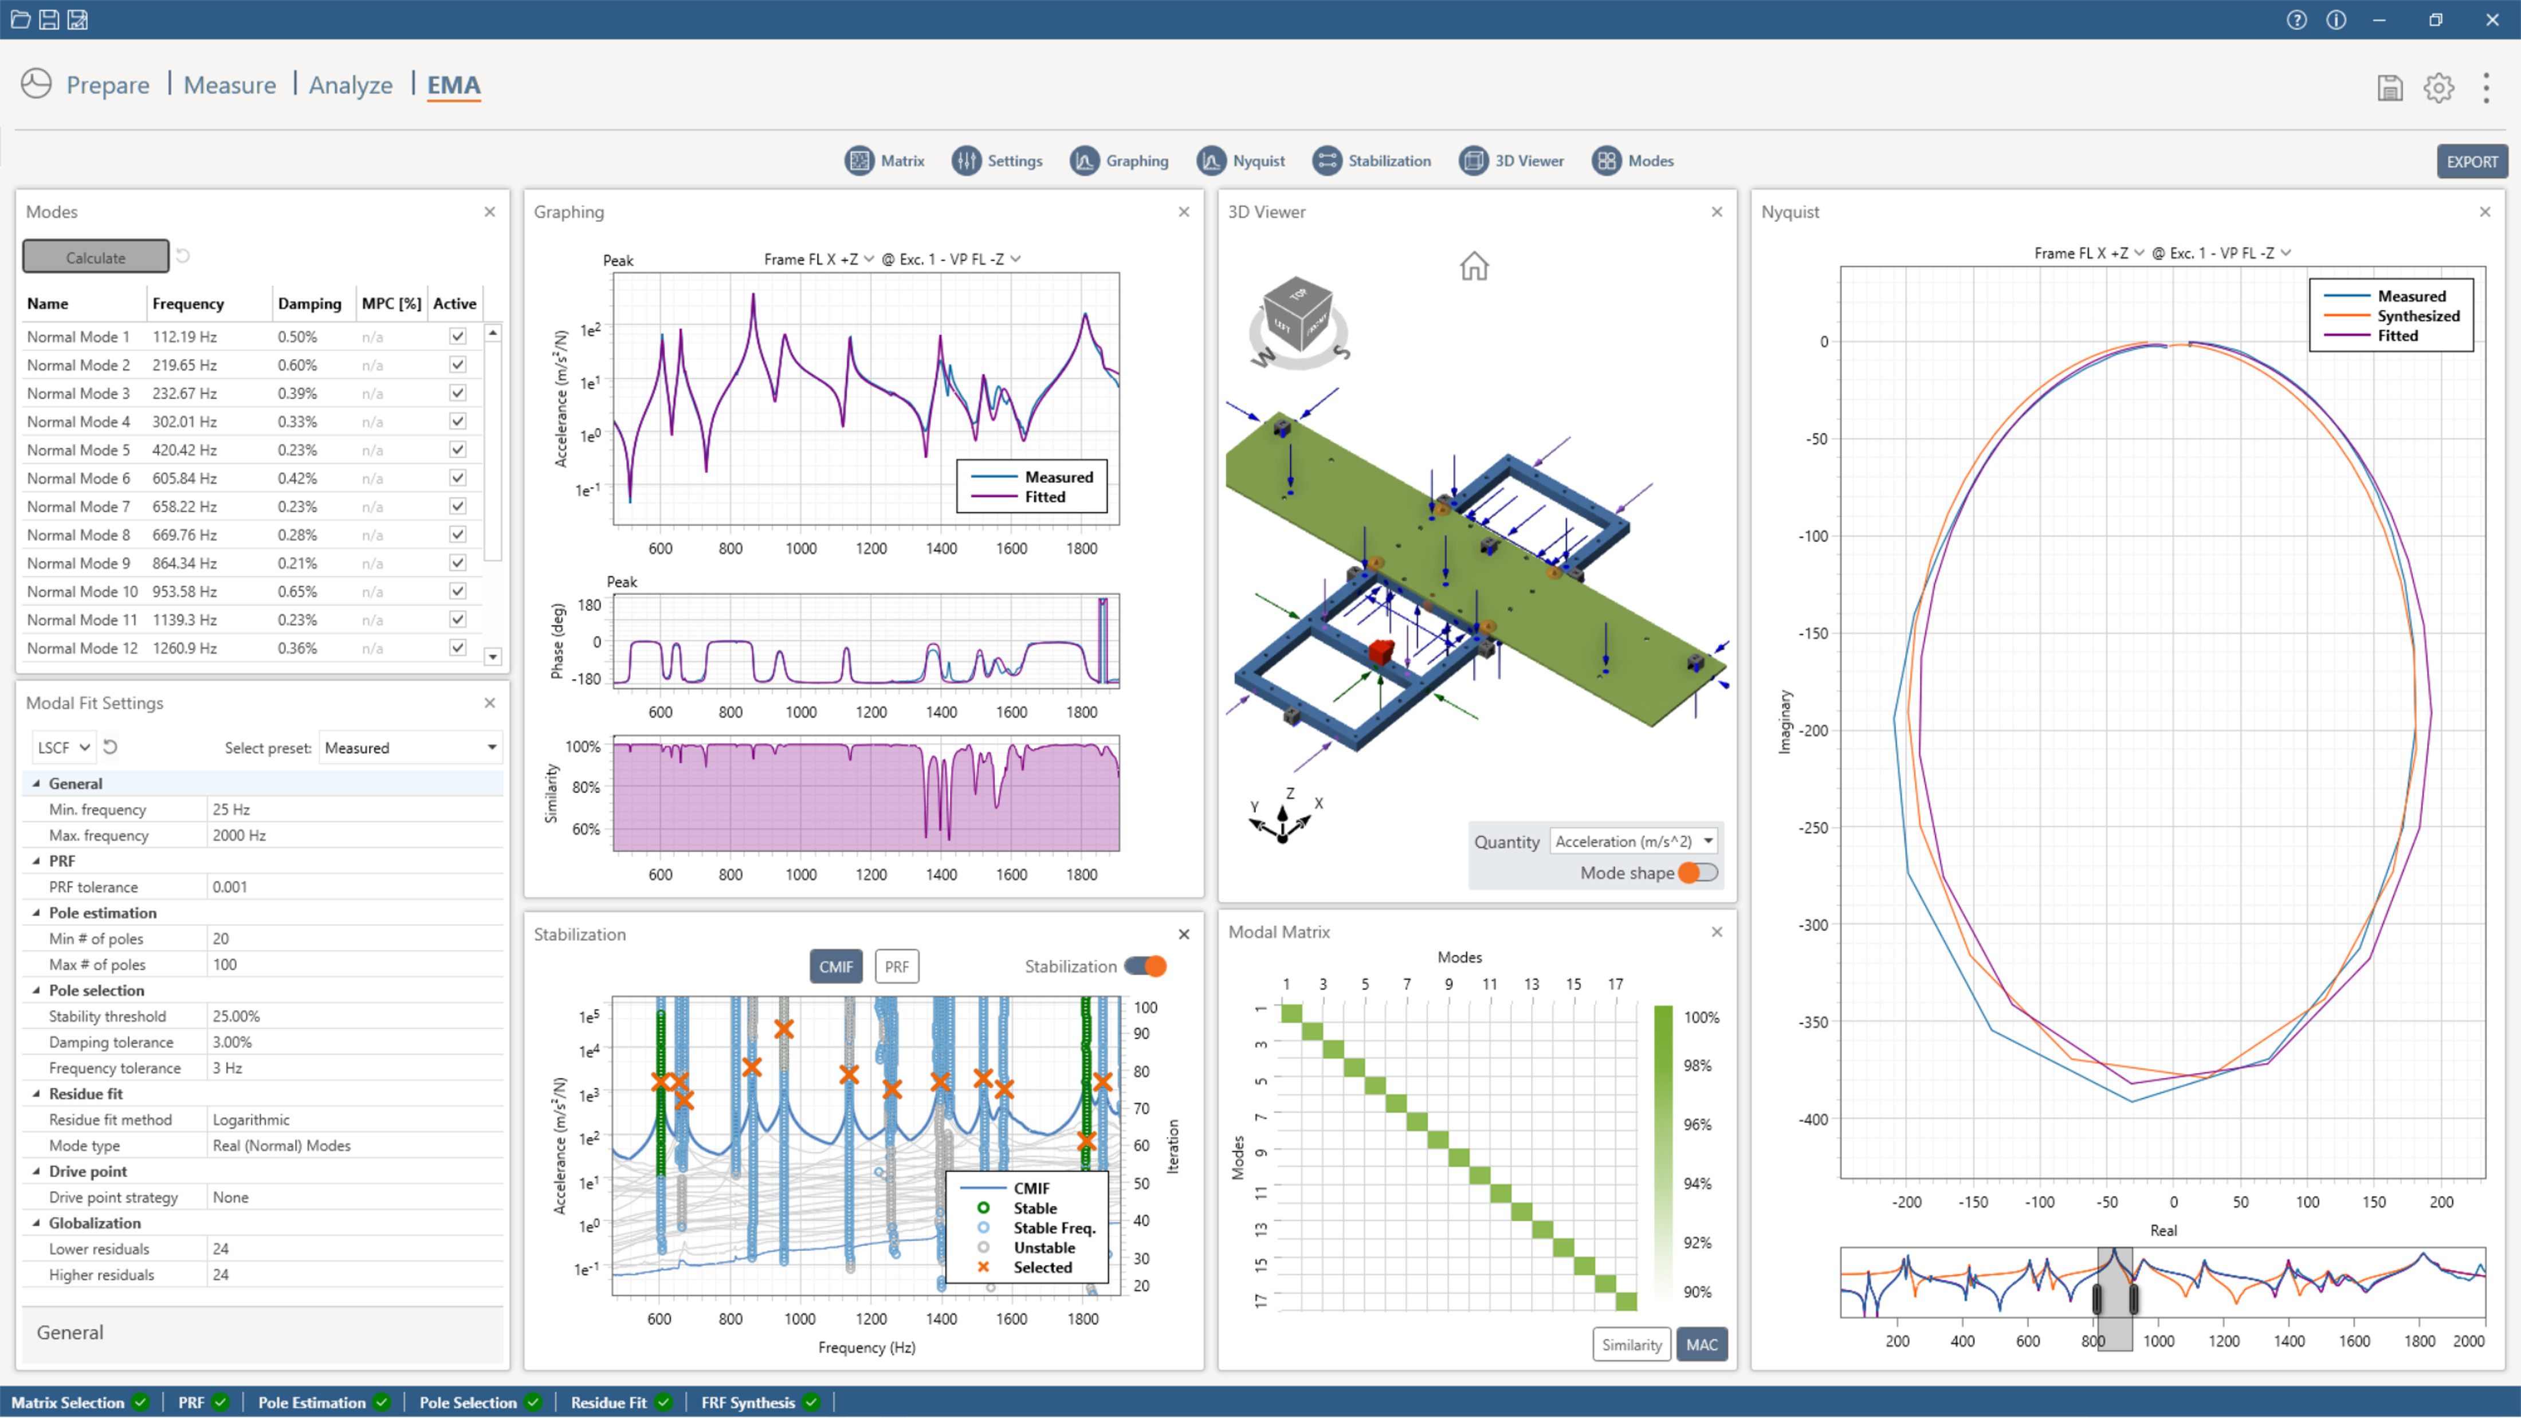
Task: Click the home view icon in 3D Viewer
Action: (1474, 266)
